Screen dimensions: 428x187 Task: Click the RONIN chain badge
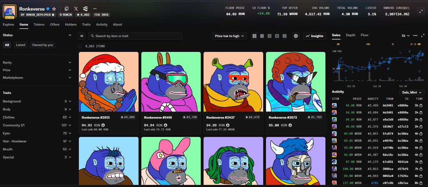(x=66, y=15)
